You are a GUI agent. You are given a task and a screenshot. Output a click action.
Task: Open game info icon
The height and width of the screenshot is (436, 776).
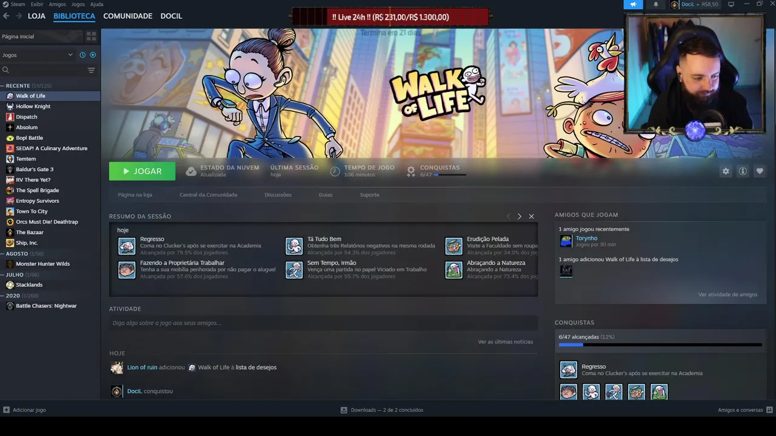(x=743, y=171)
